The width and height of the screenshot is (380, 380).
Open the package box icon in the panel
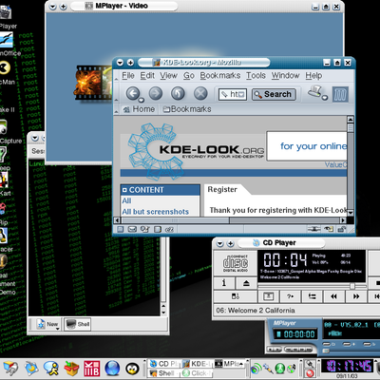coord(71,369)
